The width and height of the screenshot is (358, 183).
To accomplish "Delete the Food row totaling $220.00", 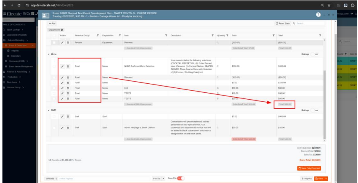I will click(x=68, y=83).
